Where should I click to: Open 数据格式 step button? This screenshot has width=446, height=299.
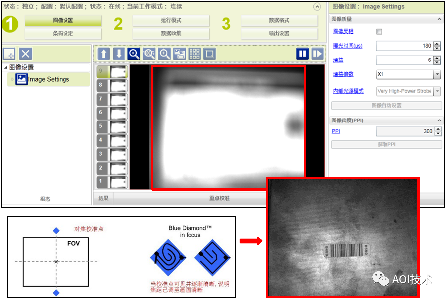coord(279,20)
